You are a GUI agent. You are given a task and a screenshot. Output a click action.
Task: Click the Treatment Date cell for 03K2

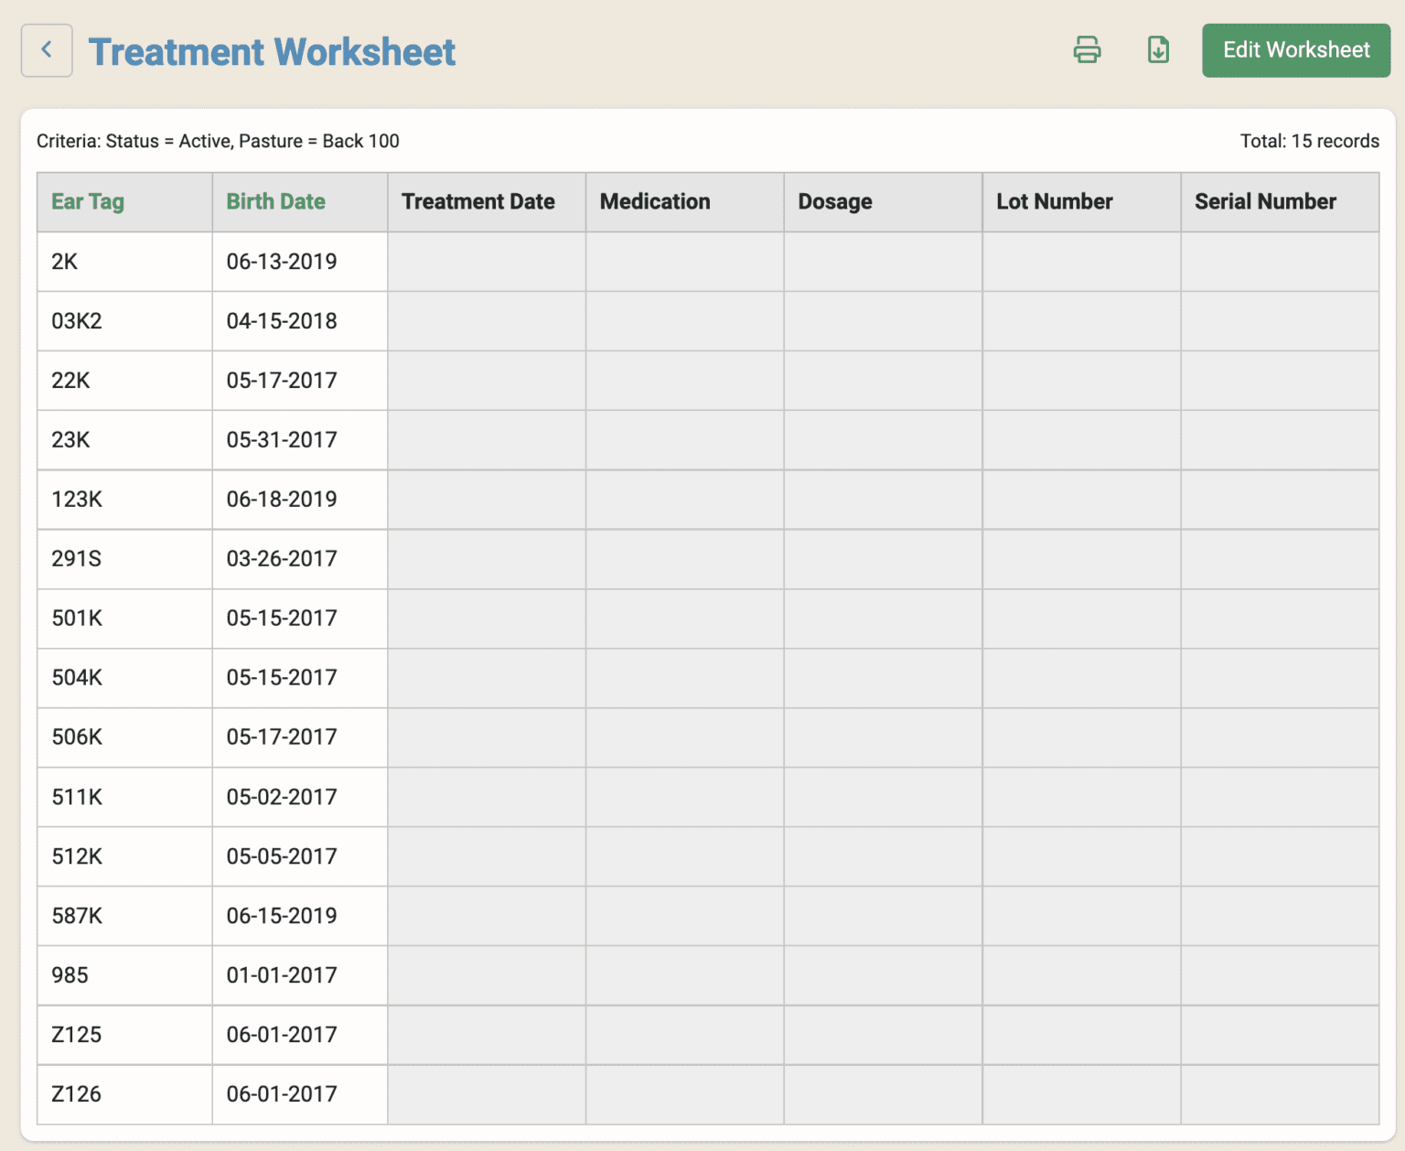coord(486,321)
